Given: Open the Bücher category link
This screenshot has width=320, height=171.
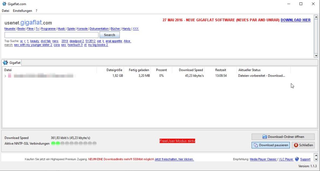Looking at the screenshot, I should 115,29.
